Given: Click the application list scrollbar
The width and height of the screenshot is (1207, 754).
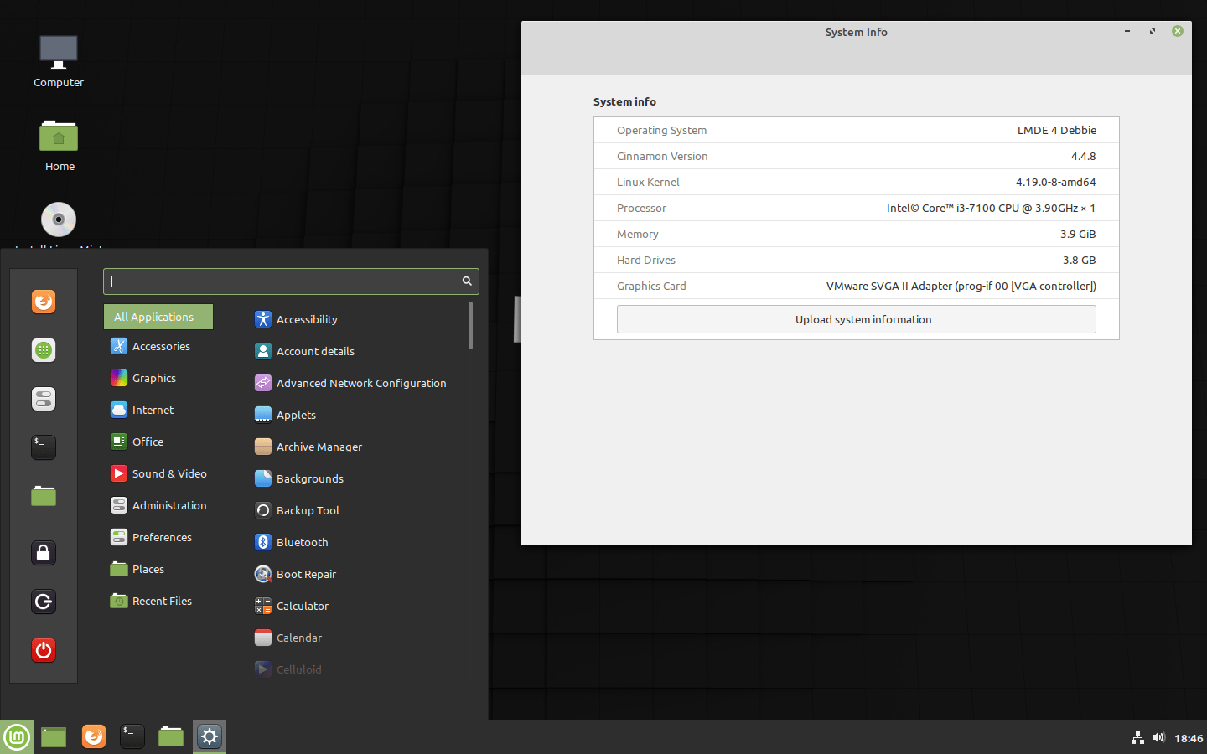Looking at the screenshot, I should [470, 326].
